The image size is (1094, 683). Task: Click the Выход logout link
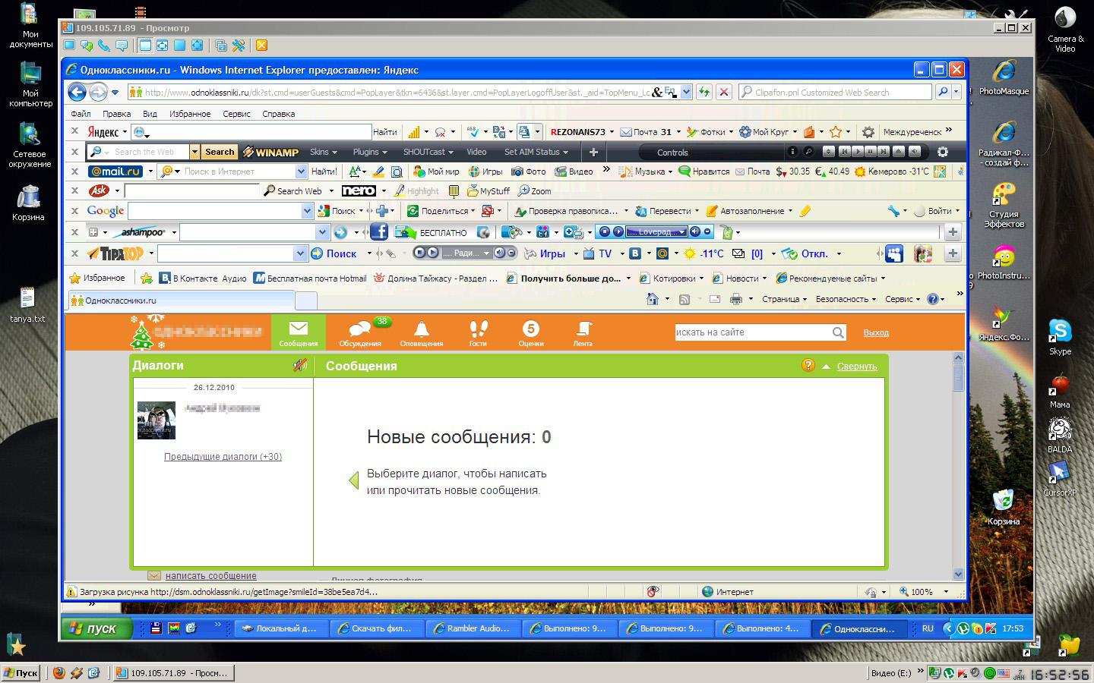coord(875,332)
